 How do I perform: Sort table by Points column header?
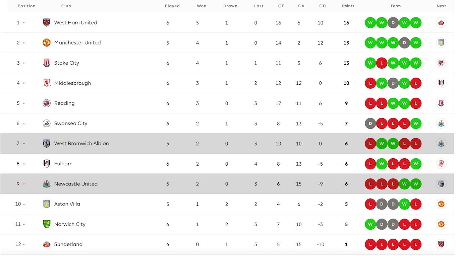pos(348,6)
